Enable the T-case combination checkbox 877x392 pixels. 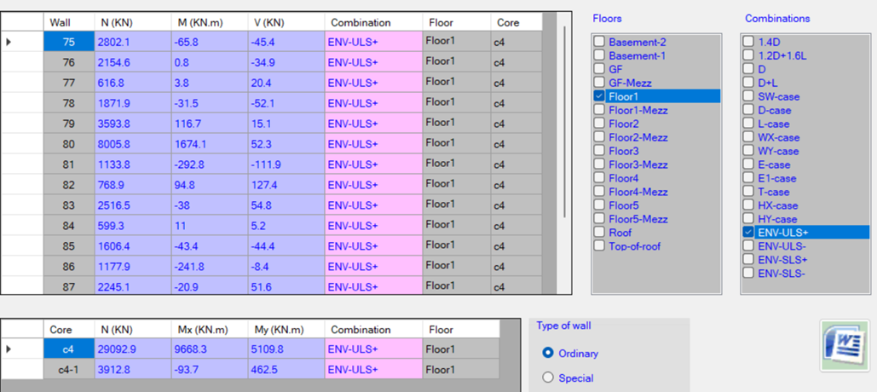748,191
